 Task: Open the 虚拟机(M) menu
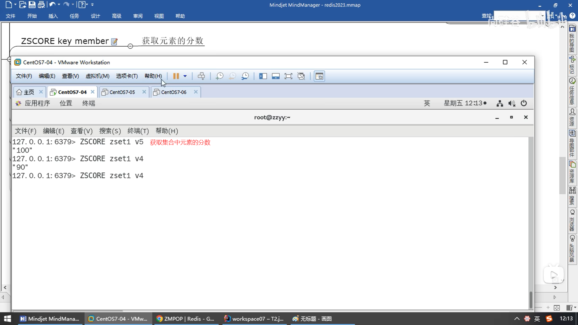[97, 76]
